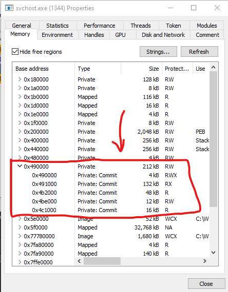Switch to the Comment tab
This screenshot has height=292, width=228.
point(207,35)
